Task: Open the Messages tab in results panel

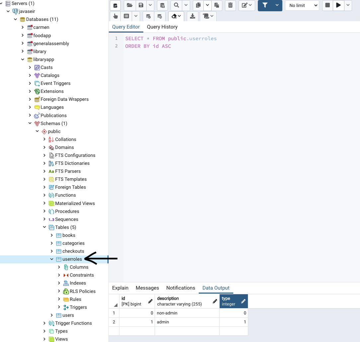Action: point(147,288)
